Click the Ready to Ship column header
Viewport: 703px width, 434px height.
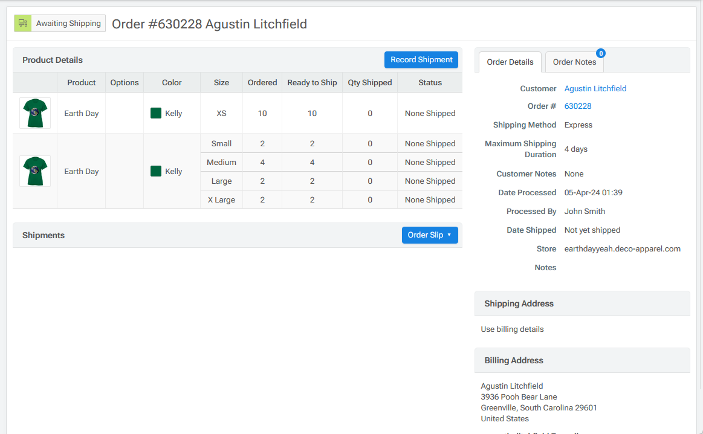coord(312,83)
